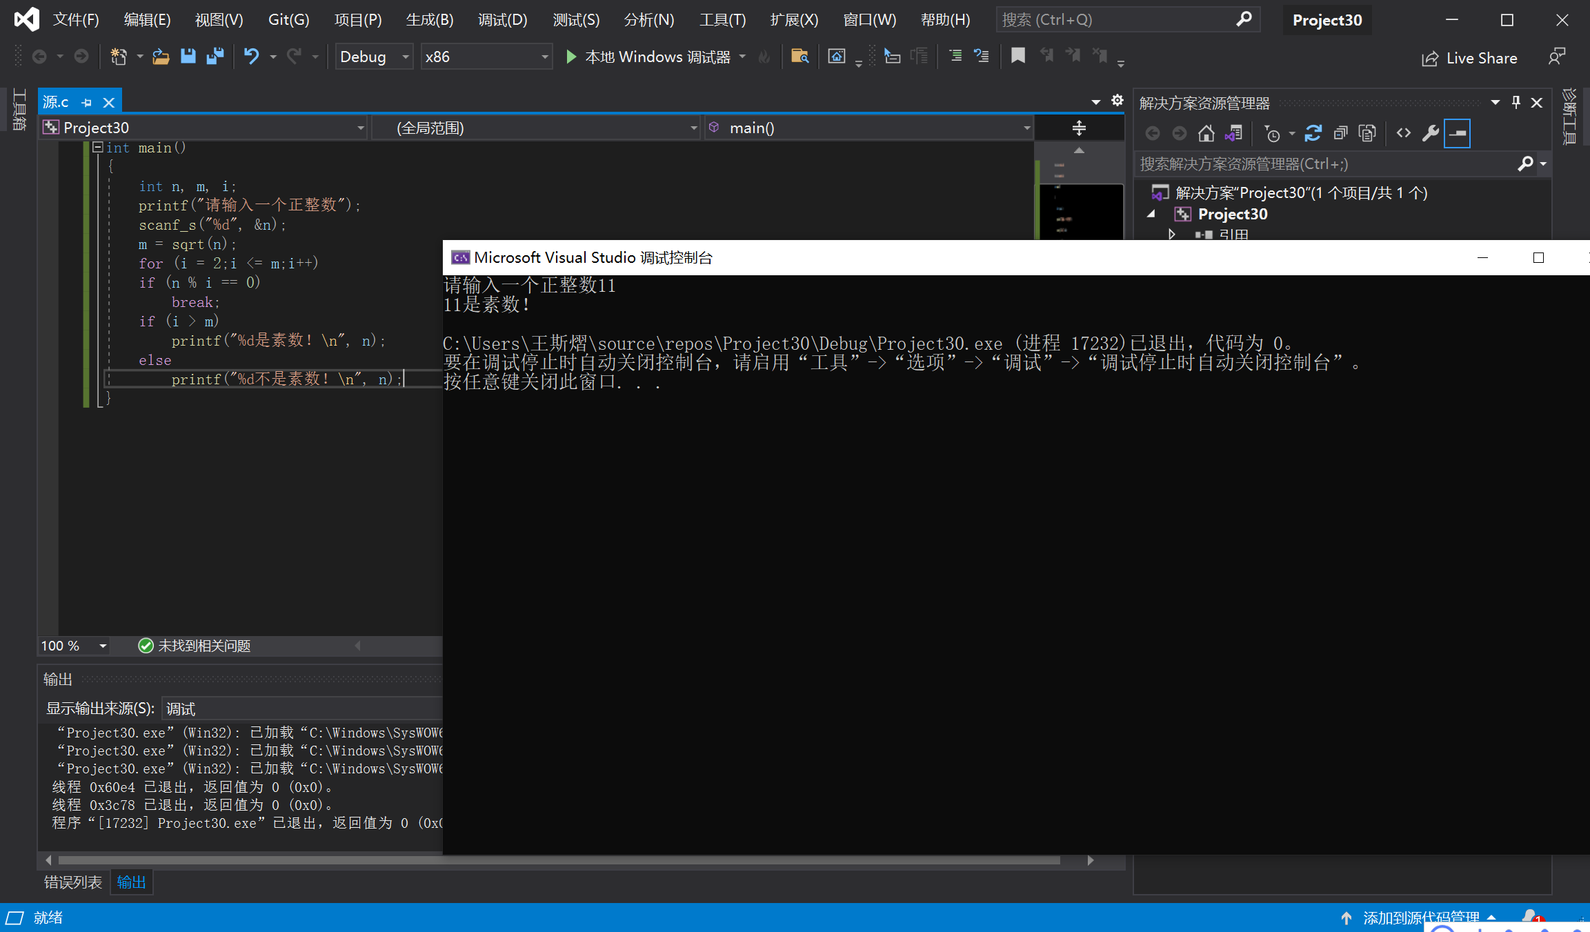The width and height of the screenshot is (1590, 932).
Task: Click Collapse All in Solution Explorer
Action: coord(1340,133)
